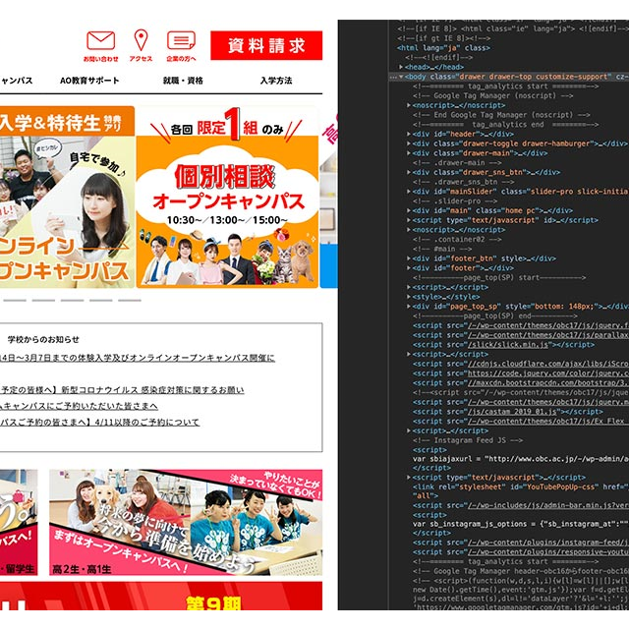
Task: Select the .drawer_sns_btn comment line
Action: pyautogui.click(x=466, y=182)
